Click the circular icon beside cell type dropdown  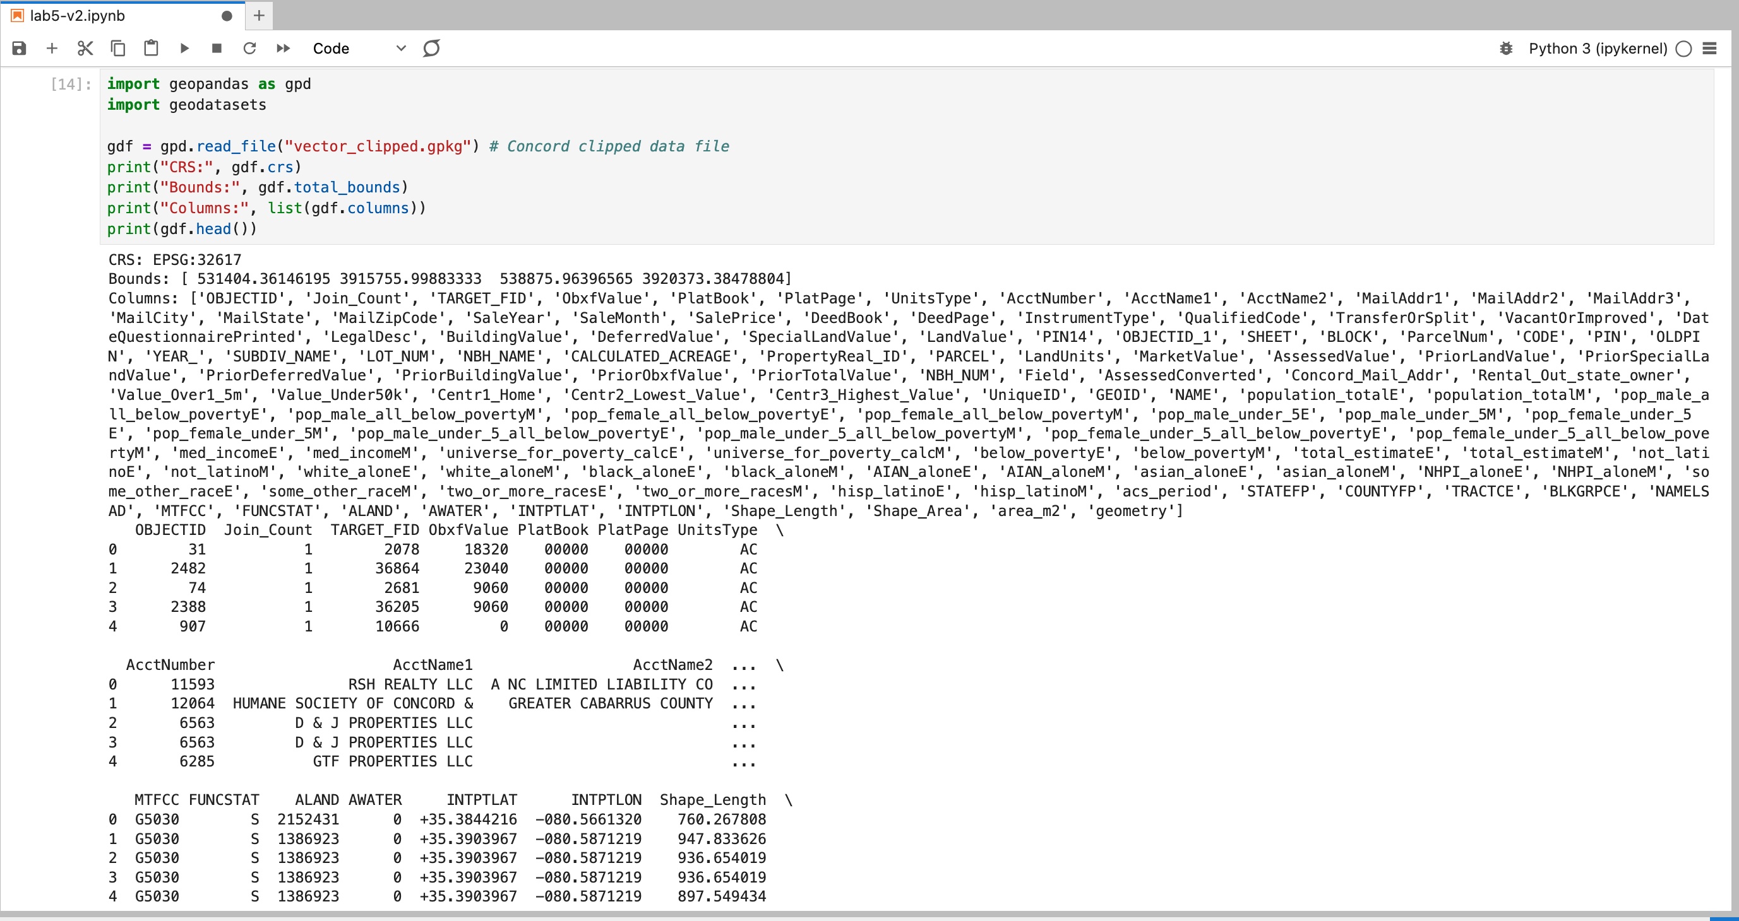431,48
